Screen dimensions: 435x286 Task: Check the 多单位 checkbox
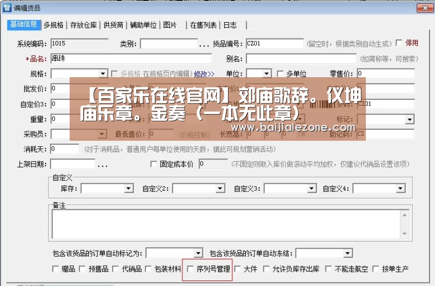280,74
